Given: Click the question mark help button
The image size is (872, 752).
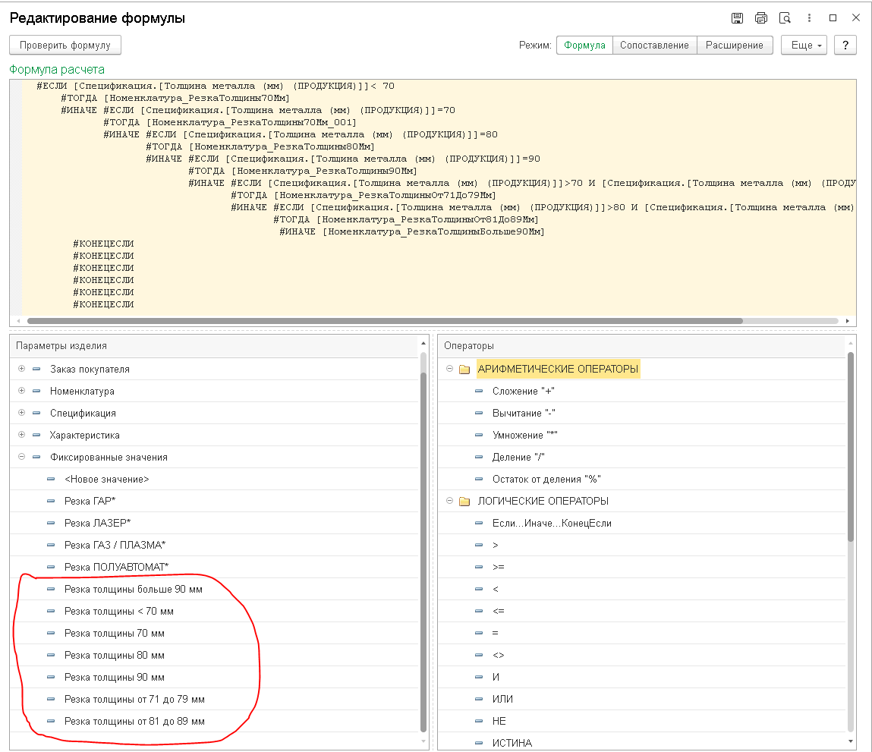Looking at the screenshot, I should (845, 46).
